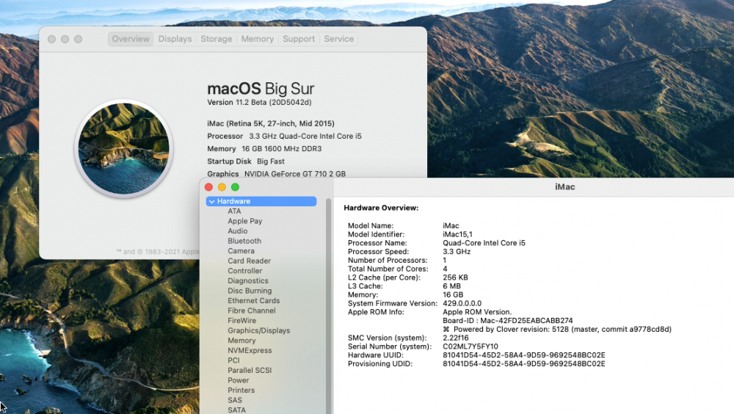Select Power in the sidebar
The height and width of the screenshot is (414, 734).
pyautogui.click(x=239, y=380)
